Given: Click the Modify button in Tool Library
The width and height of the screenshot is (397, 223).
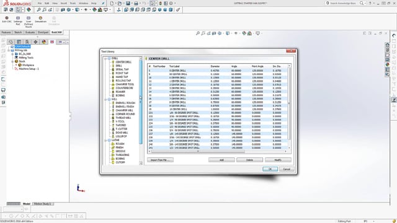Looking at the screenshot, I should pyautogui.click(x=278, y=160).
